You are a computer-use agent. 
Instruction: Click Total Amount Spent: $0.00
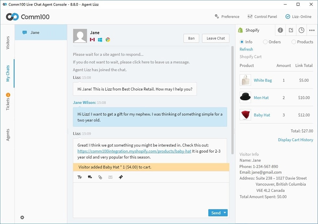click(263, 197)
